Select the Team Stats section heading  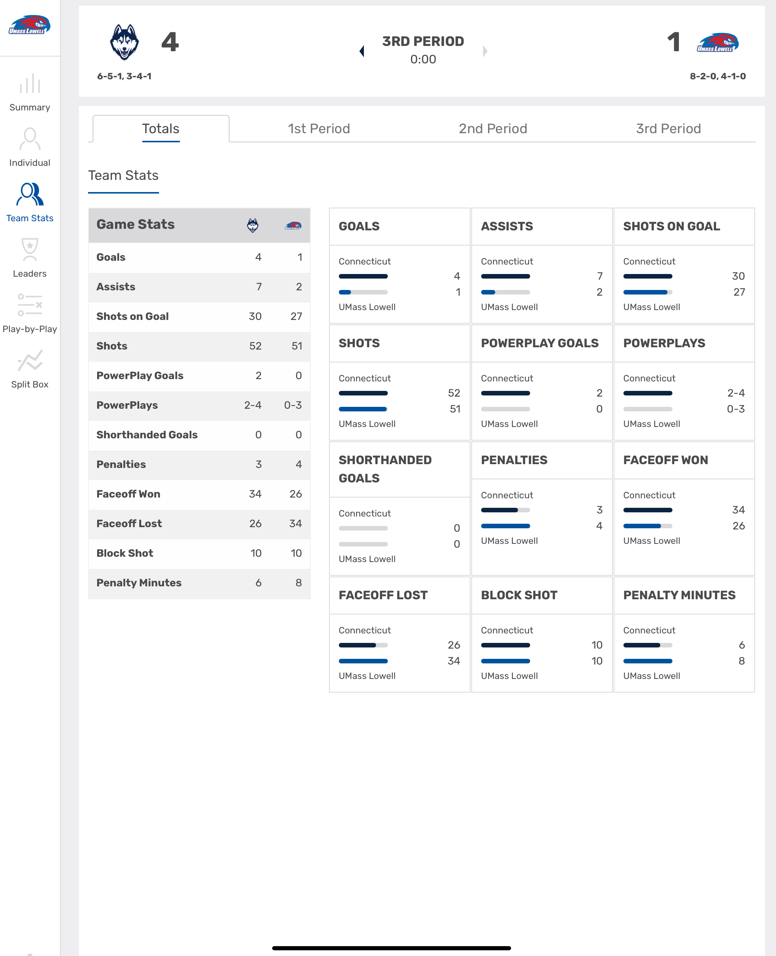tap(123, 175)
